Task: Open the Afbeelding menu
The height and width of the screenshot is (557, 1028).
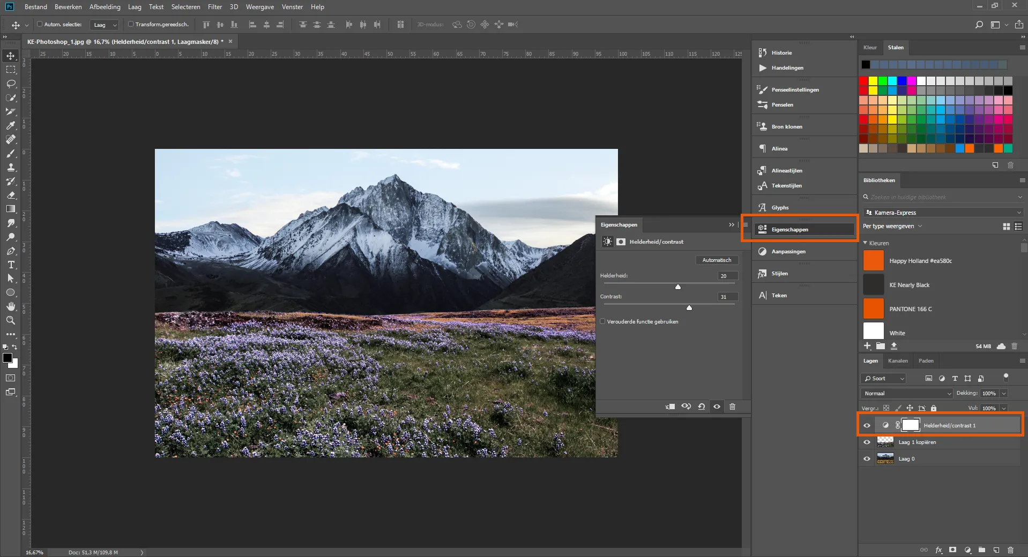Action: (105, 7)
